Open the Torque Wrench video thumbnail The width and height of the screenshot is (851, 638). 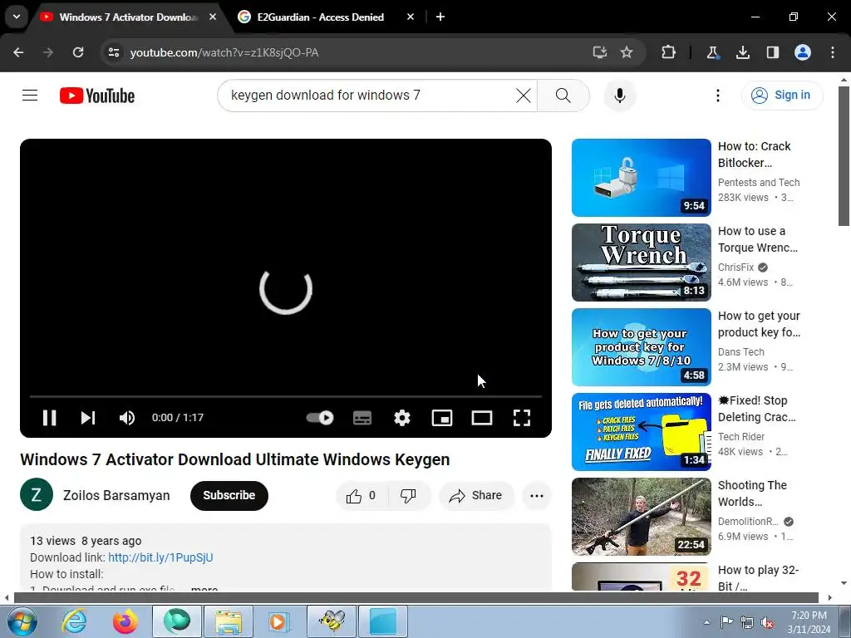(x=641, y=262)
